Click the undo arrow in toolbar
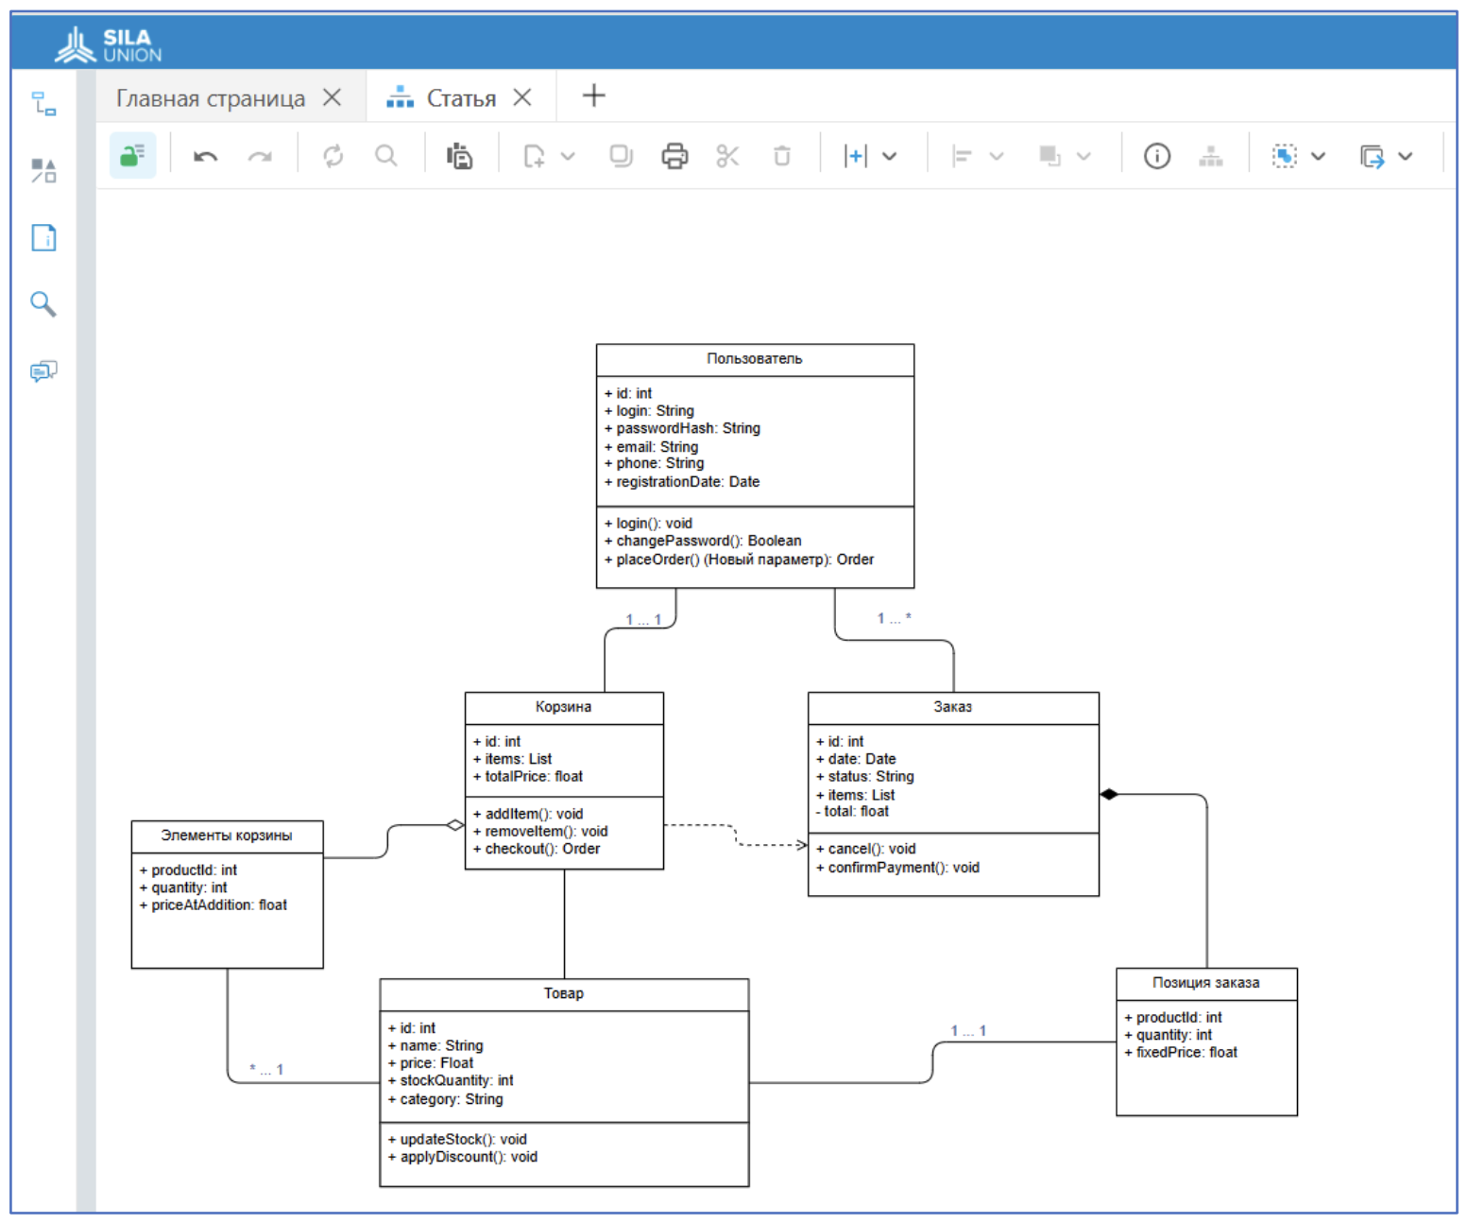The height and width of the screenshot is (1223, 1468). 205,157
